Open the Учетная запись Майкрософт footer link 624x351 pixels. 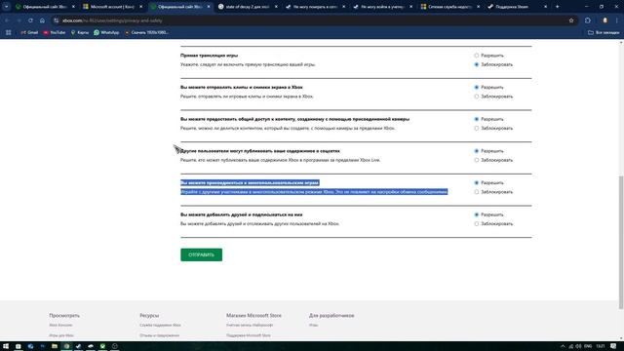tap(250, 325)
